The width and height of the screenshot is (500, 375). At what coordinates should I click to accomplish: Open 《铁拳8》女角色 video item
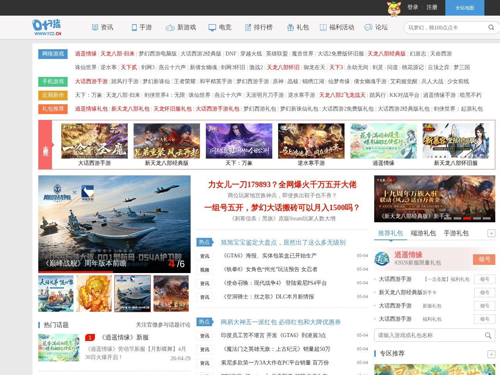[x=269, y=270]
